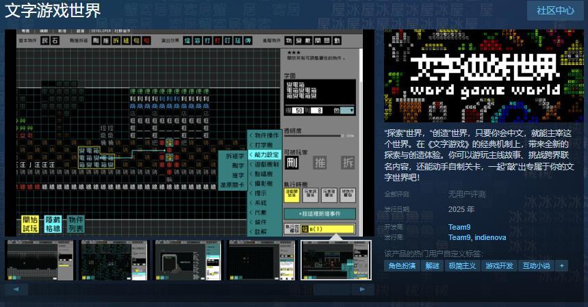
Task: Click the 极简主义 tag
Action: [462, 265]
